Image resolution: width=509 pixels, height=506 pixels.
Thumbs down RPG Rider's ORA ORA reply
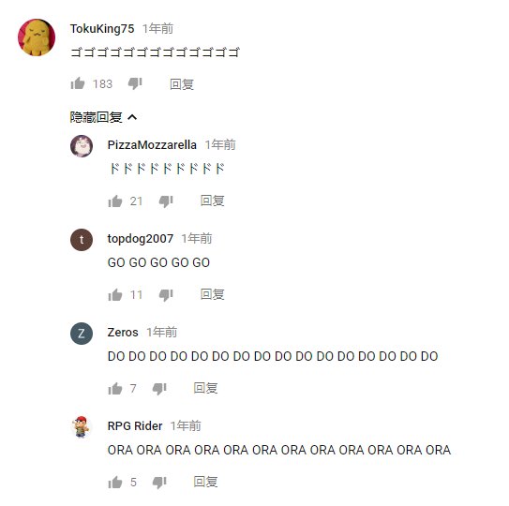[159, 482]
